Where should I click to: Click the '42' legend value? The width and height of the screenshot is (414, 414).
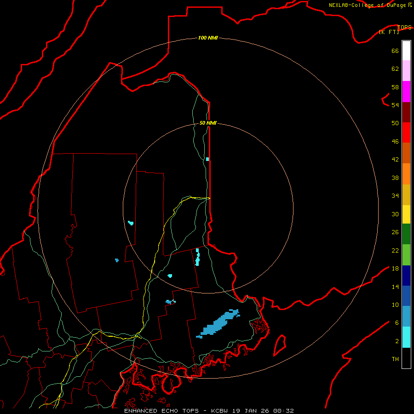(395, 160)
